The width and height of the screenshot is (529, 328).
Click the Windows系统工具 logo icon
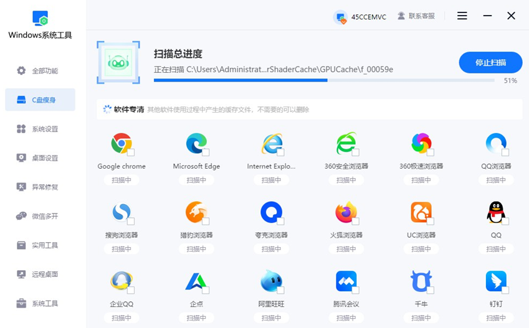(x=40, y=18)
